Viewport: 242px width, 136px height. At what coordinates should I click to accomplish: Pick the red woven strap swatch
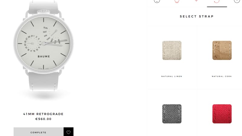point(222,114)
